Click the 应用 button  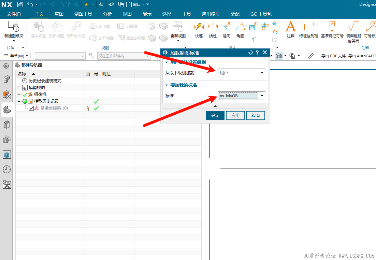tap(235, 116)
